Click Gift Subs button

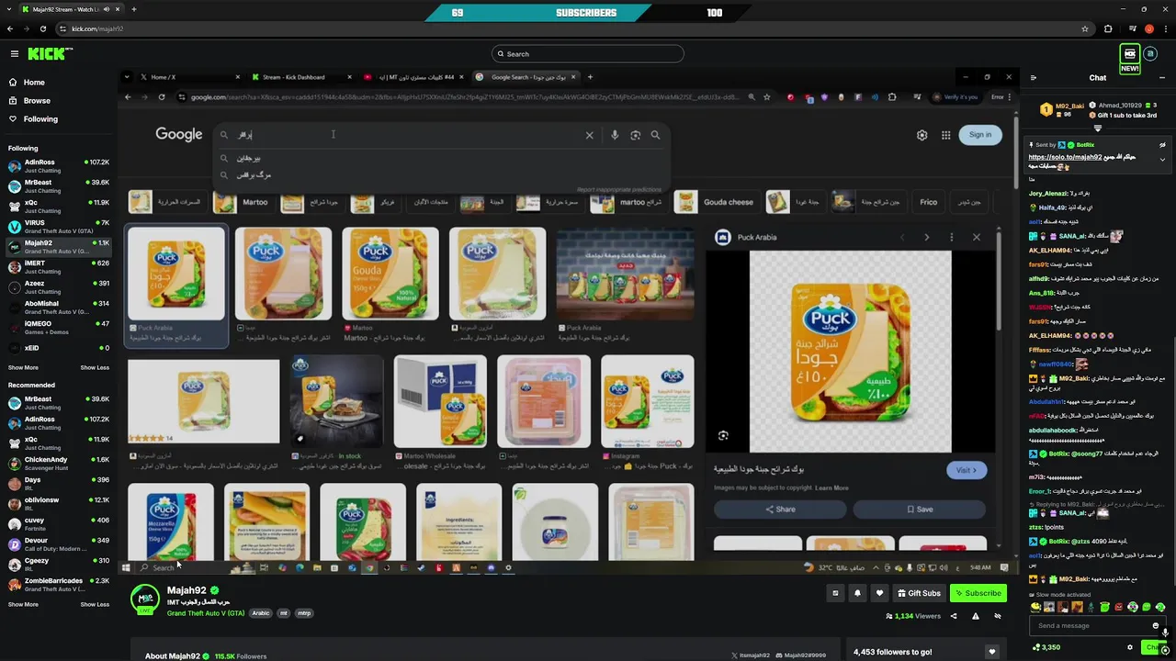pyautogui.click(x=918, y=593)
